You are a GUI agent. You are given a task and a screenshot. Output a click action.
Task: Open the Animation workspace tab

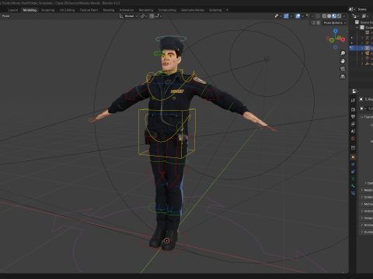(127, 10)
